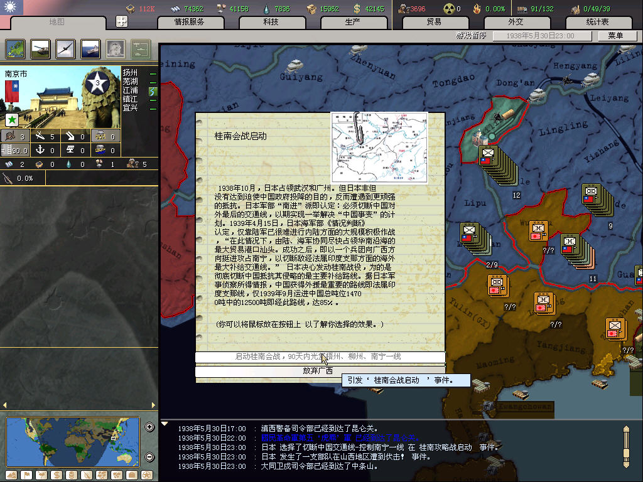The height and width of the screenshot is (482, 643).
Task: Open the 地图 map tab
Action: (x=57, y=22)
